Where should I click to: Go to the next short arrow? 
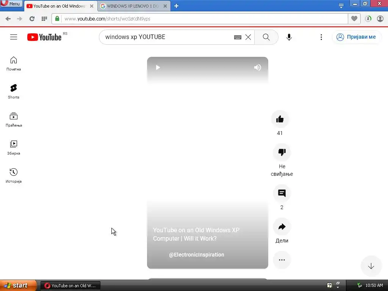point(371,266)
